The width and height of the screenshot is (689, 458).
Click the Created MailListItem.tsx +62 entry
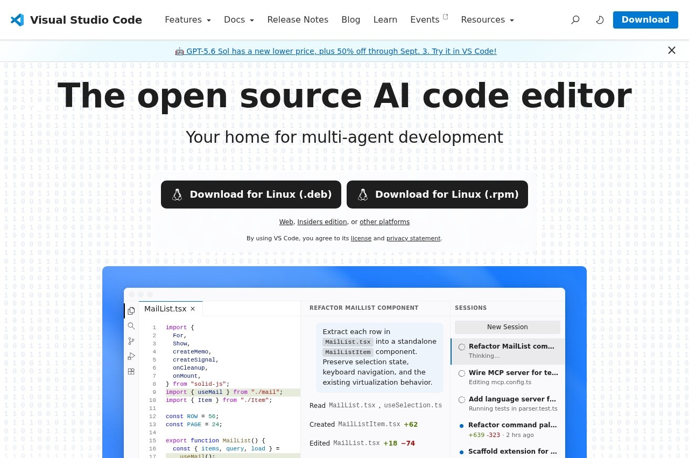pos(363,425)
